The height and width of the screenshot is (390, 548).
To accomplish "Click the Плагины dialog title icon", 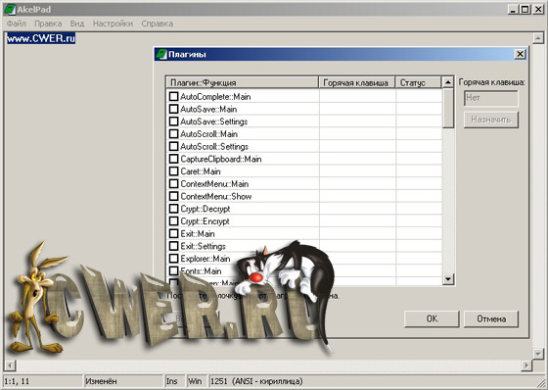I will [x=161, y=54].
